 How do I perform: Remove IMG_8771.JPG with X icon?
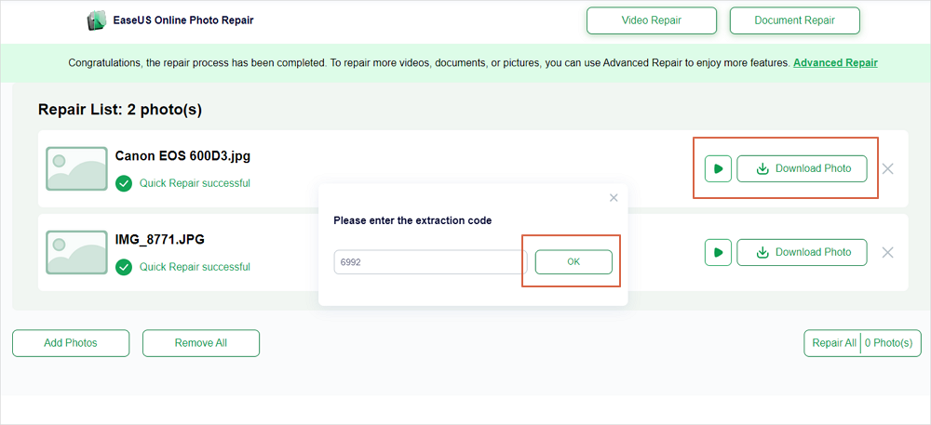pyautogui.click(x=888, y=252)
